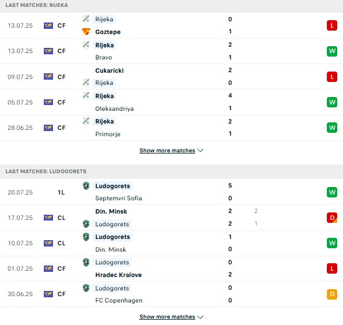
Task: Click orange D badge for FC Copenhagen match
Action: (332, 294)
